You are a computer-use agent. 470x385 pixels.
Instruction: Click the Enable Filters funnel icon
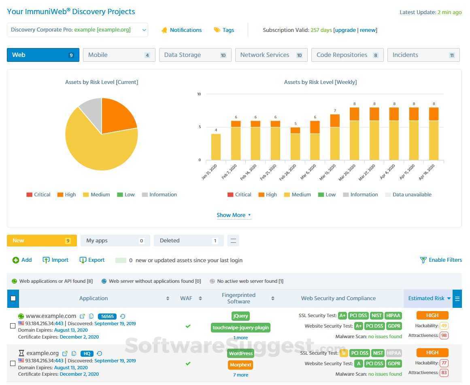tap(423, 260)
